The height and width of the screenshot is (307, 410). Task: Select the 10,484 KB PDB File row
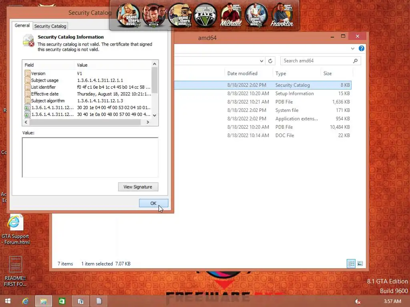pyautogui.click(x=263, y=127)
